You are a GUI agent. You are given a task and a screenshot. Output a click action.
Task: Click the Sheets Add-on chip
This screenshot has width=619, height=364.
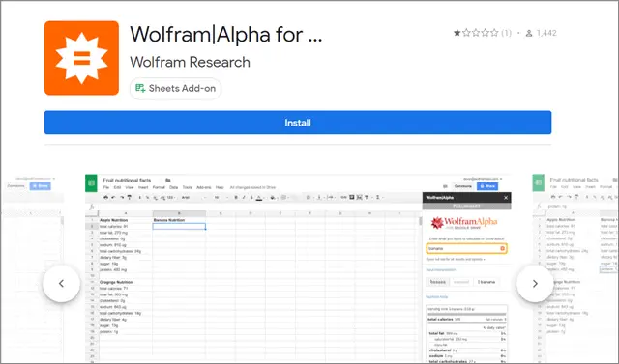176,88
